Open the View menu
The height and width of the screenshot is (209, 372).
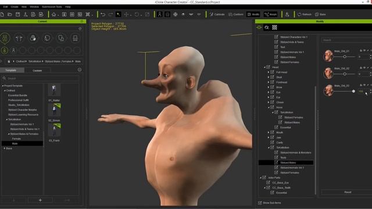[24, 7]
